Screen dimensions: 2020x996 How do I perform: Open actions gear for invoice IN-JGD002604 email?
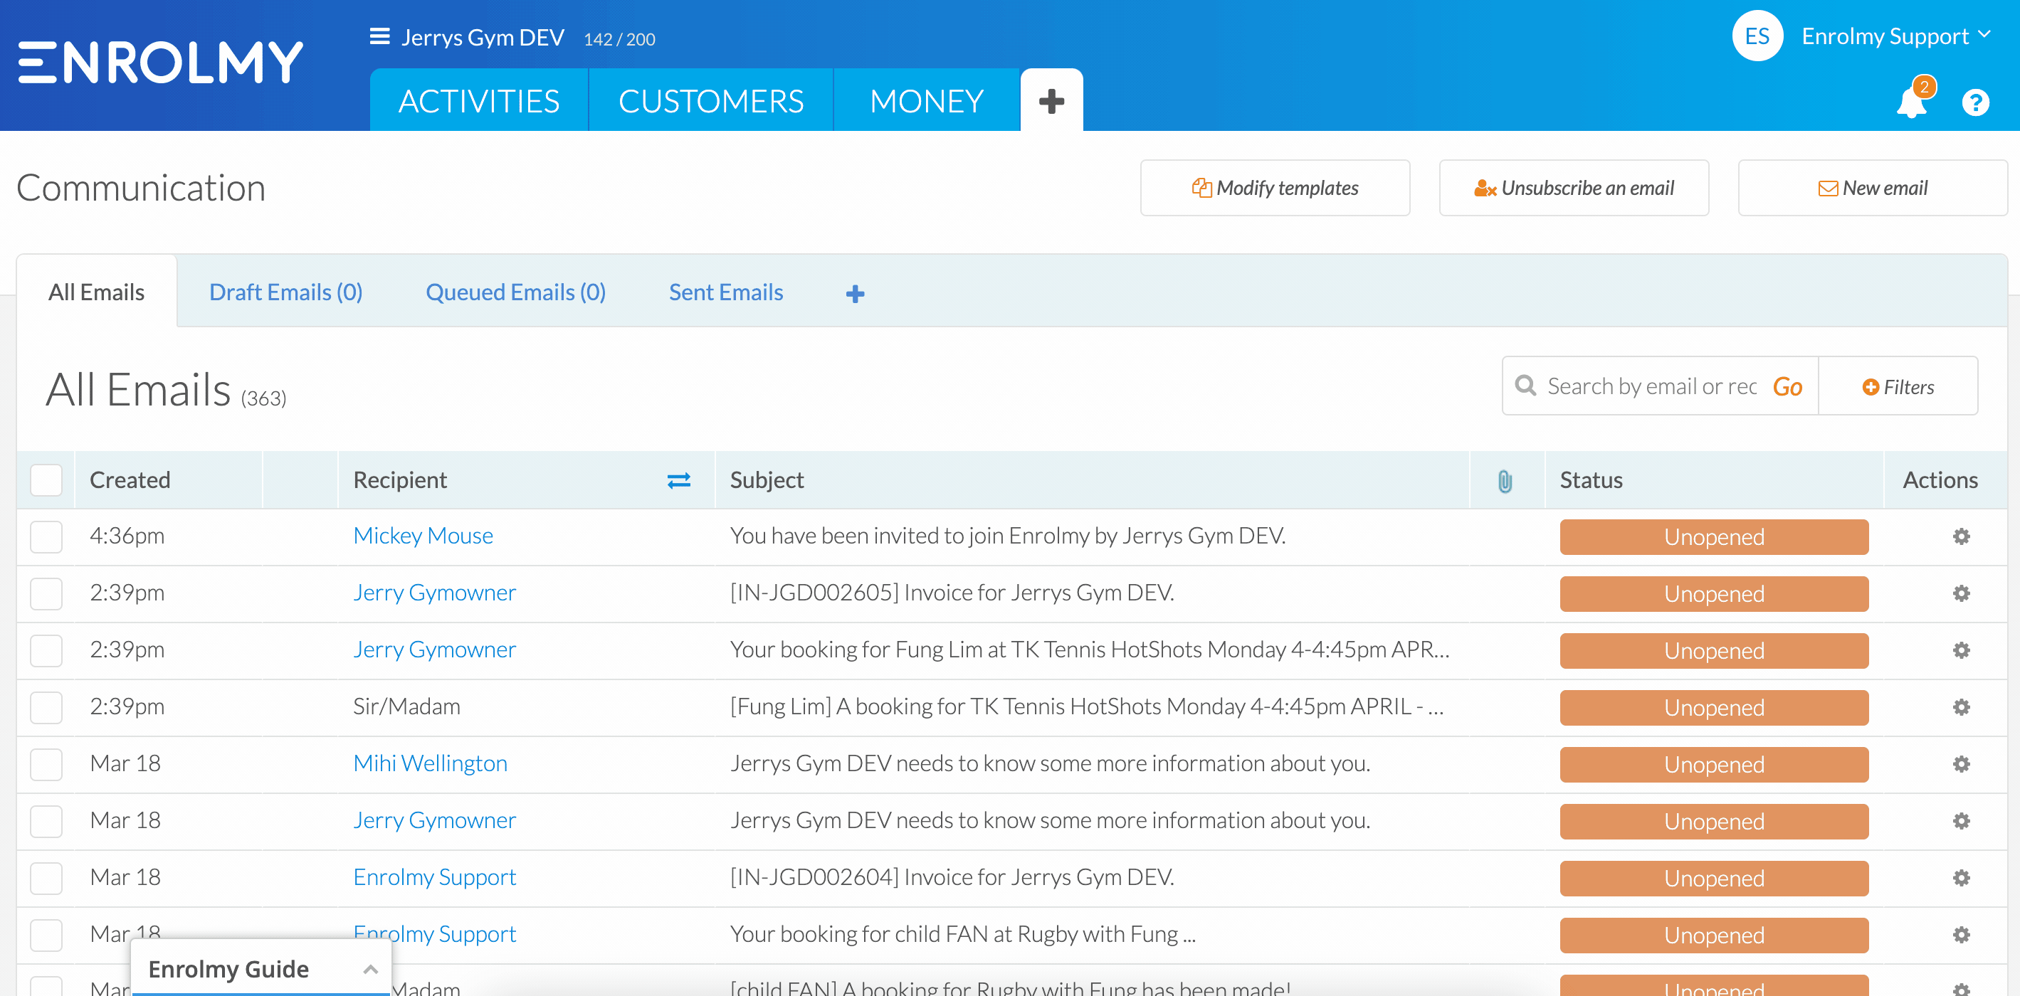pyautogui.click(x=1960, y=879)
